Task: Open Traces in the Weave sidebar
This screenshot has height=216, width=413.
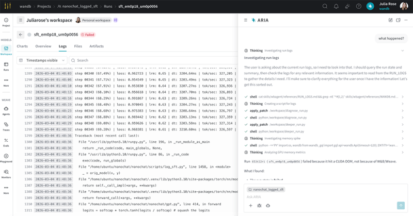Action: (6, 126)
